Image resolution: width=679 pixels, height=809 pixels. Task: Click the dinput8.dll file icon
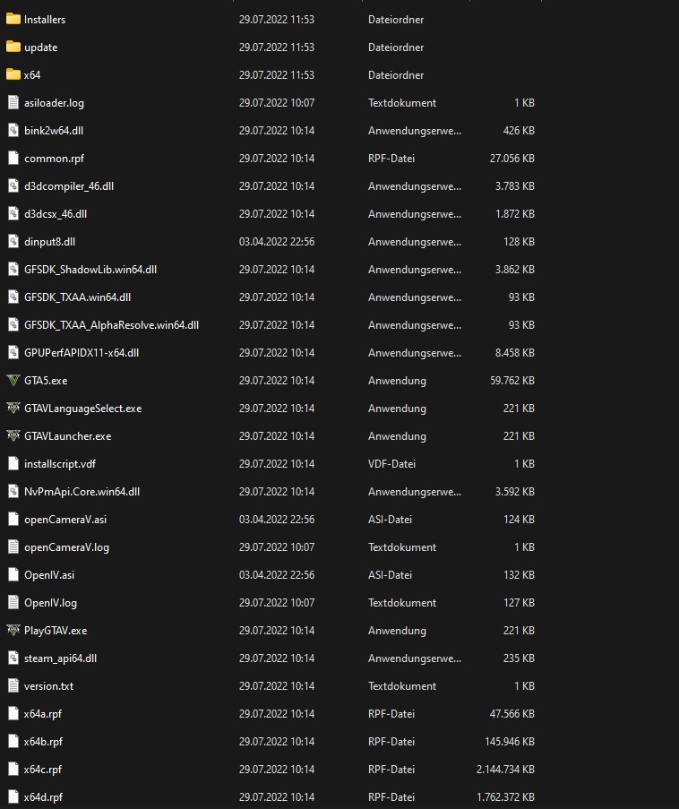coord(13,242)
